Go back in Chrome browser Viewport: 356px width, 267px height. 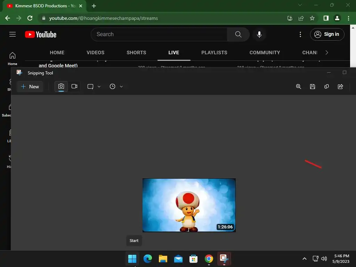[x=8, y=18]
